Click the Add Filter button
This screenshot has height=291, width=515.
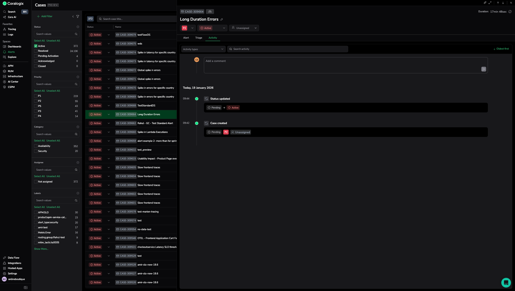tap(45, 16)
